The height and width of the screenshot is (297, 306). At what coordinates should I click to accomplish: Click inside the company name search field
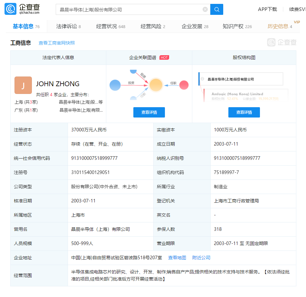click(129, 9)
